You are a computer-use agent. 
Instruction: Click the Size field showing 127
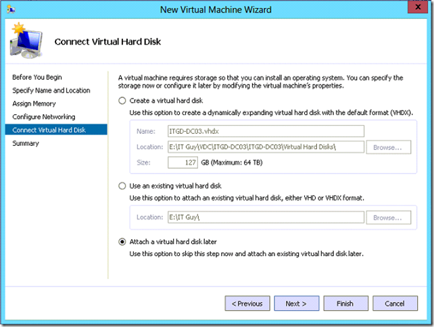[x=183, y=162]
